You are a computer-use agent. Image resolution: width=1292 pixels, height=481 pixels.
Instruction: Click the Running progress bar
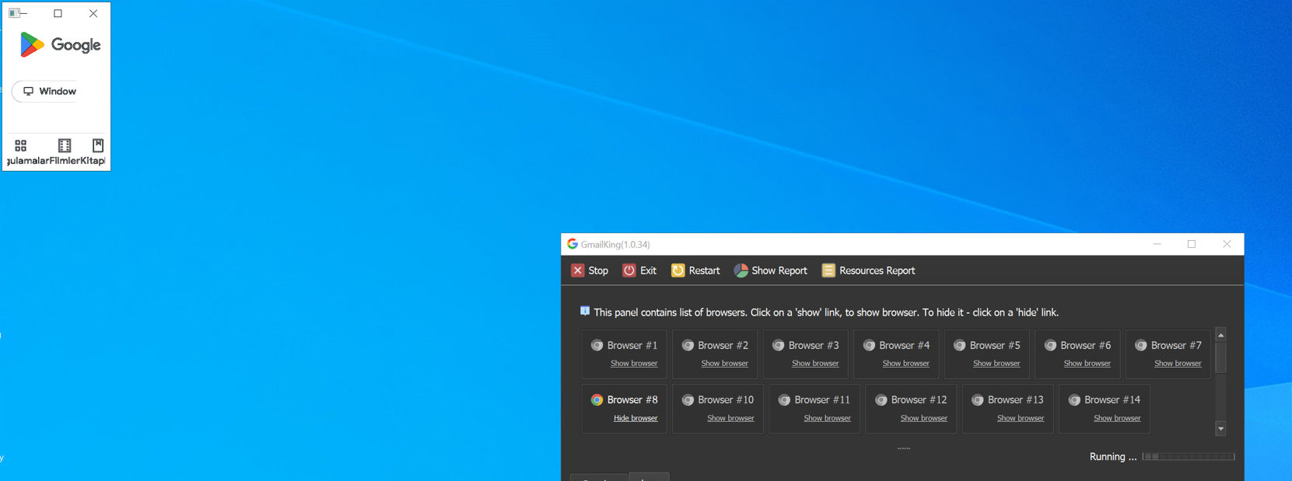click(1188, 457)
